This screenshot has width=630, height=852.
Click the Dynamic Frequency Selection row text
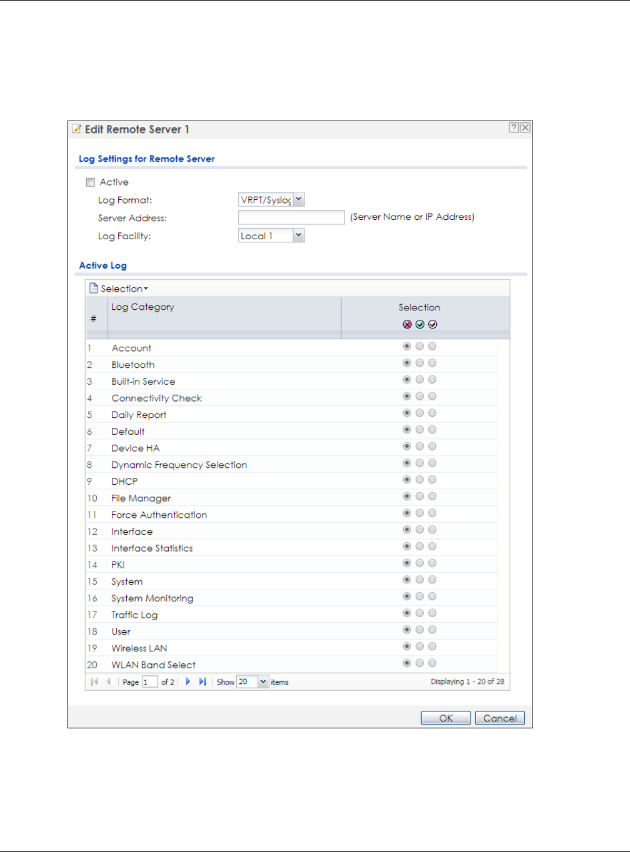(x=179, y=465)
